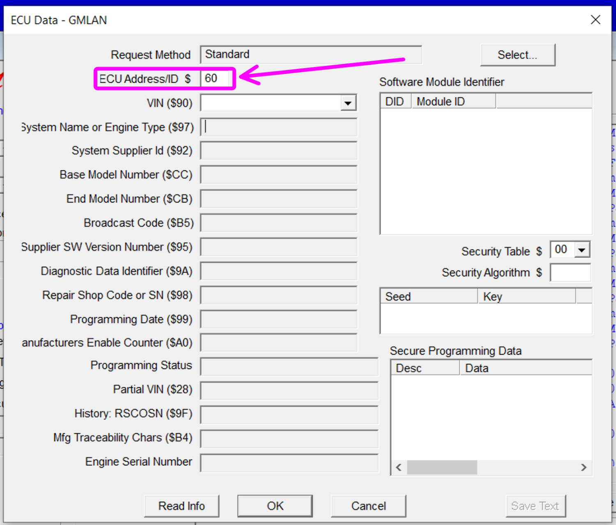The image size is (616, 525).
Task: Click the Mfg Traceability Chars ($B4) field
Action: click(x=289, y=439)
